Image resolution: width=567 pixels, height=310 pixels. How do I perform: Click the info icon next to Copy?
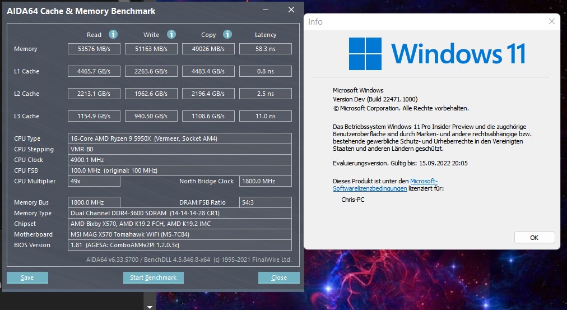coord(227,34)
